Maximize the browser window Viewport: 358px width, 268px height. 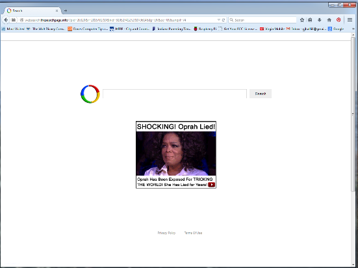(340, 5)
